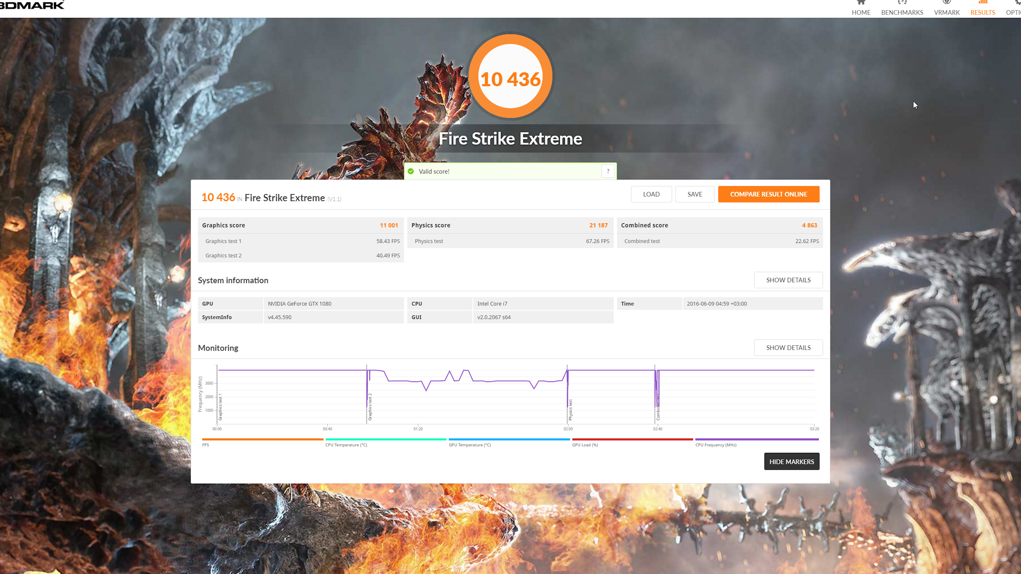This screenshot has height=574, width=1021.
Task: Click Graphics test 1 58.43 FPS value
Action: click(388, 241)
